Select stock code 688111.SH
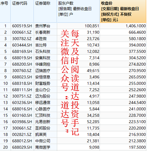Image resolution: width=149 pixels, height=151 pixels. pos(22,90)
